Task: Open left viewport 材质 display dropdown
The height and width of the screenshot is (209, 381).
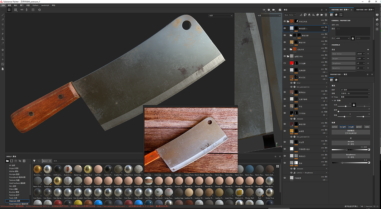Action: (x=221, y=15)
